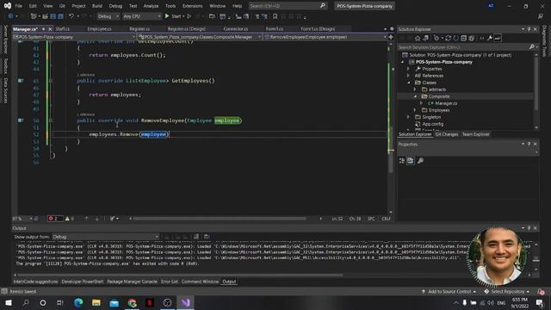Expand the abstracts folder in Solution Explorer
This screenshot has height=310, width=551.
click(415, 90)
